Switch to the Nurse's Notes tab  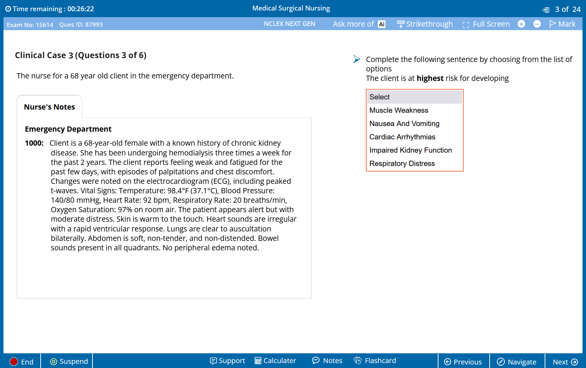pos(49,107)
